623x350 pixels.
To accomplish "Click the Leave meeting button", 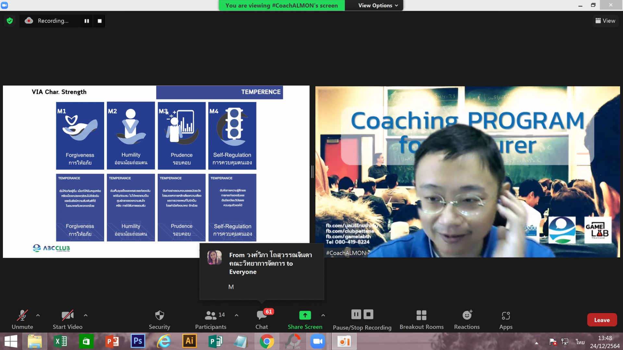I will tap(602, 320).
